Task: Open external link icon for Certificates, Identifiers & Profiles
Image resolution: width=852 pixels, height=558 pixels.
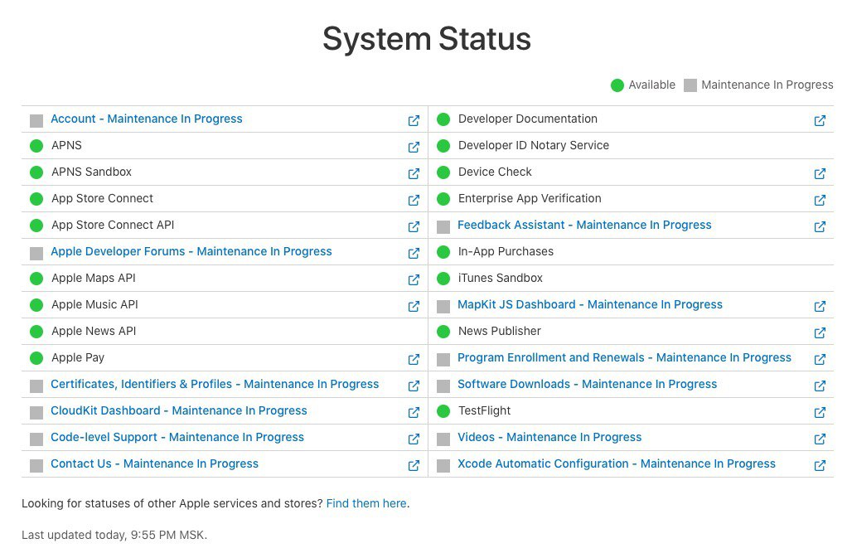Action: [x=414, y=386]
